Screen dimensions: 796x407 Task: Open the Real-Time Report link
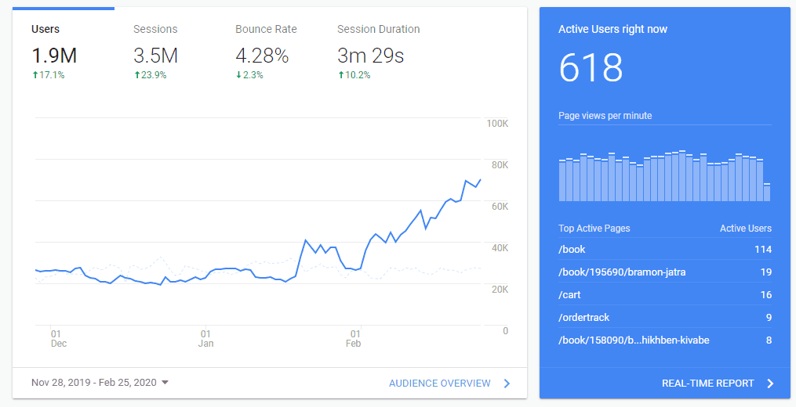[707, 384]
